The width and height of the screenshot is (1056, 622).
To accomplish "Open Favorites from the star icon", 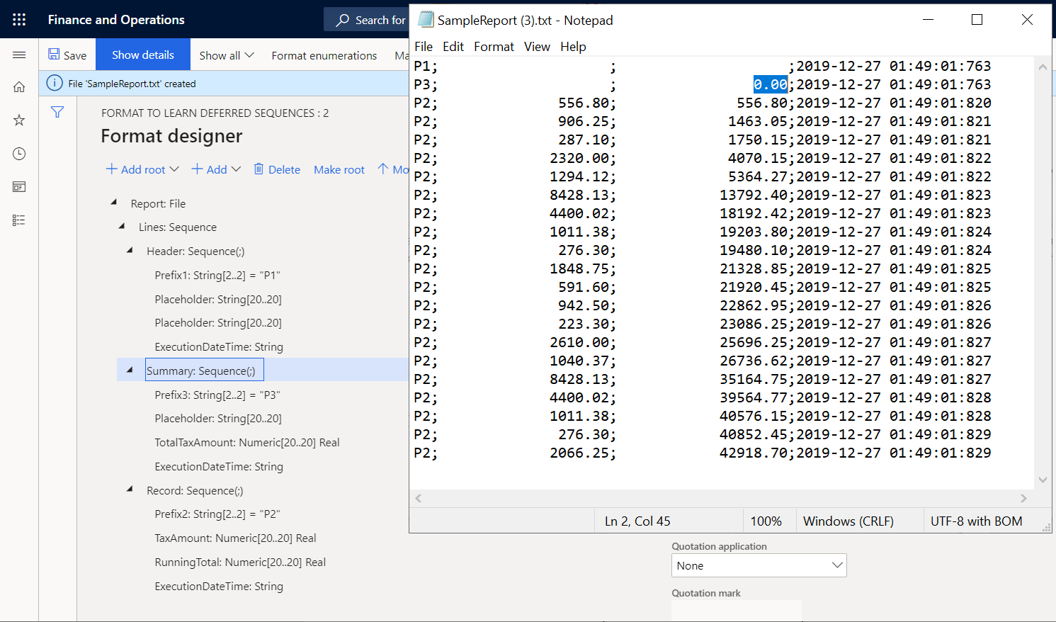I will pos(19,120).
